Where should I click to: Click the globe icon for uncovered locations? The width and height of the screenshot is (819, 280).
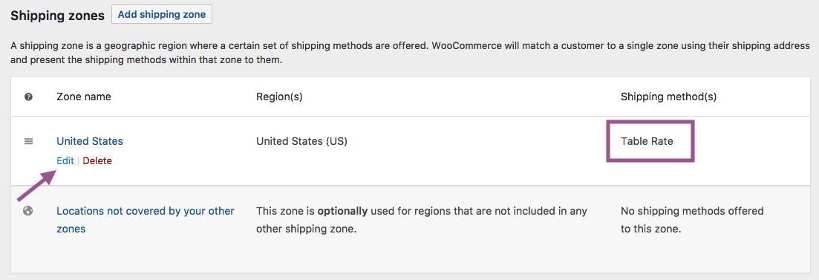(29, 211)
